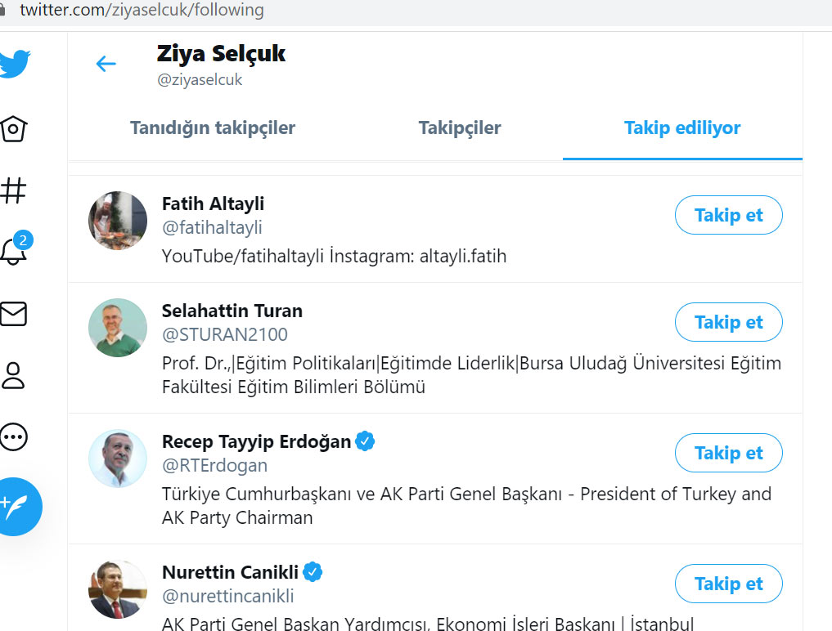Go back using the left arrow
Image resolution: width=832 pixels, height=631 pixels.
106,64
